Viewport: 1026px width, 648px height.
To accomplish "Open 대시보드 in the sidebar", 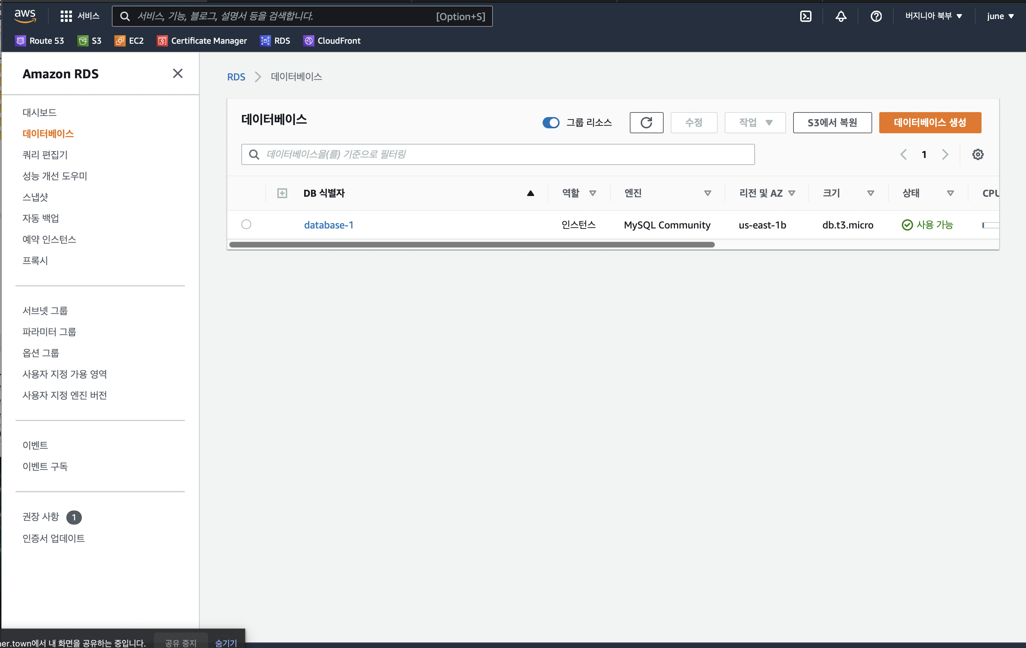I will (x=39, y=112).
